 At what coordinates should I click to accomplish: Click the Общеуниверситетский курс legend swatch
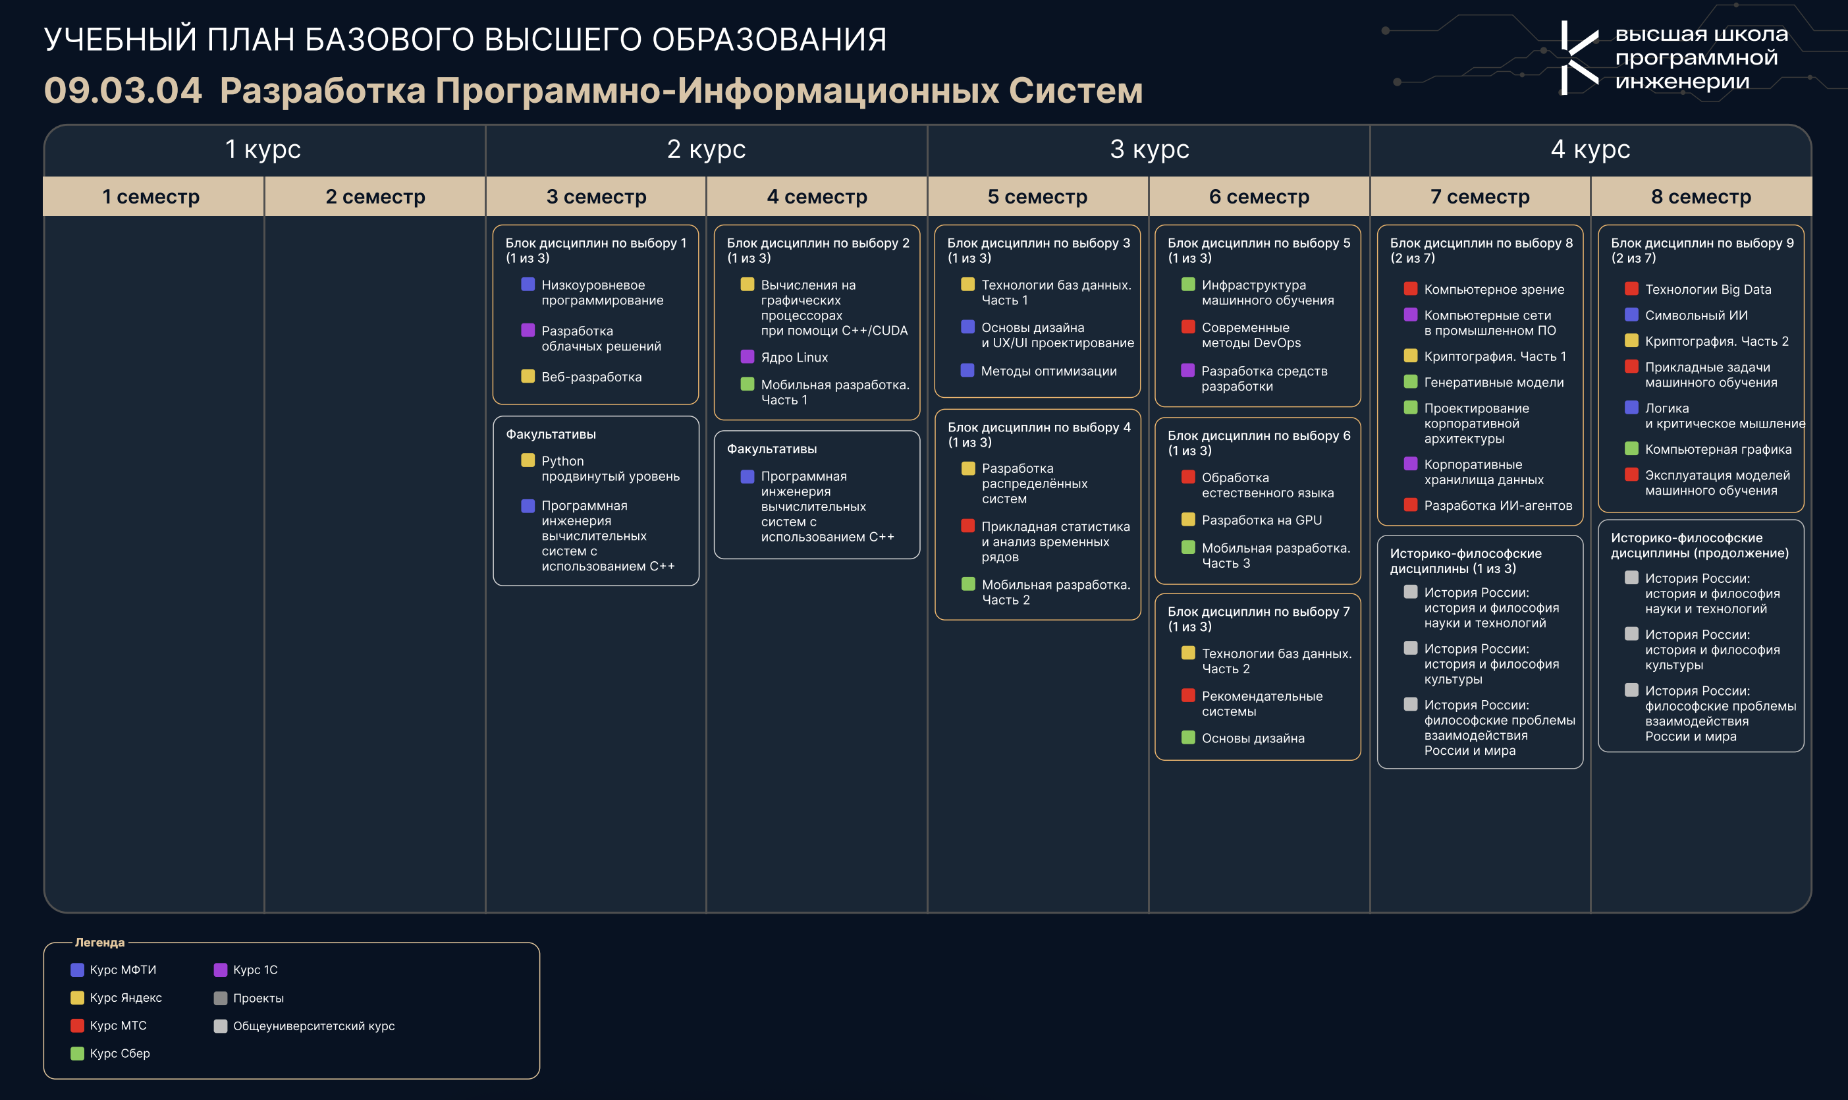[x=220, y=1026]
